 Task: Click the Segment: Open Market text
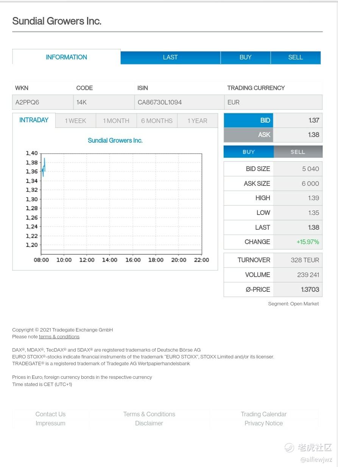[293, 304]
